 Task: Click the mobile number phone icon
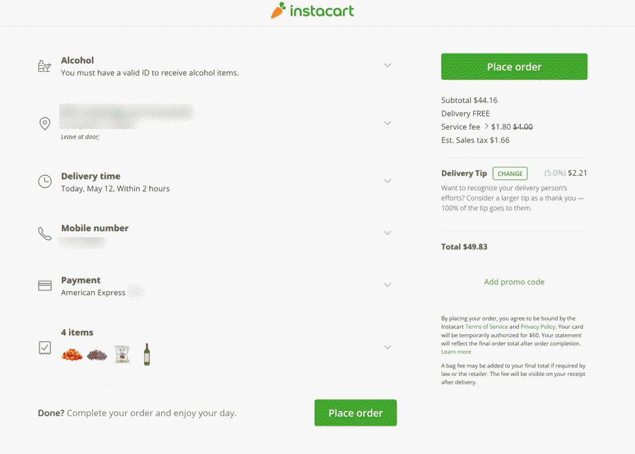click(45, 234)
